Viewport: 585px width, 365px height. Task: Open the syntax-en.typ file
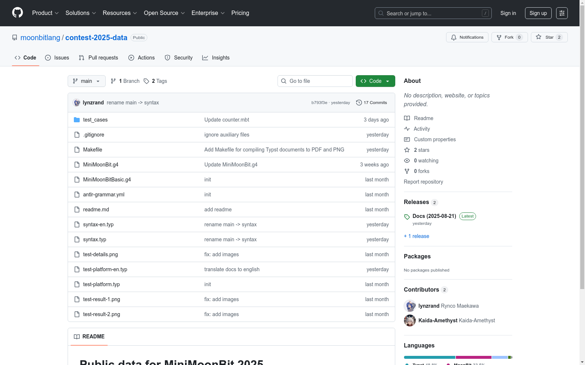(x=98, y=224)
